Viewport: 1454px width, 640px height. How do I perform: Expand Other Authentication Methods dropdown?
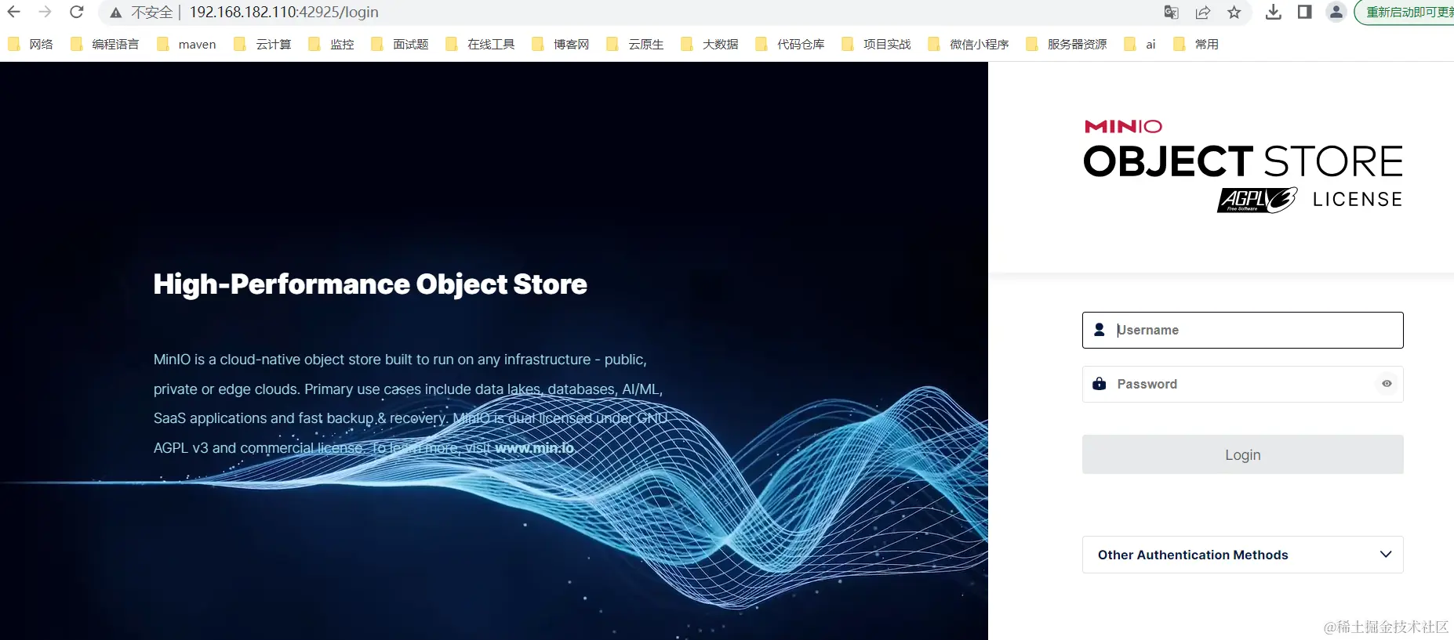point(1242,555)
